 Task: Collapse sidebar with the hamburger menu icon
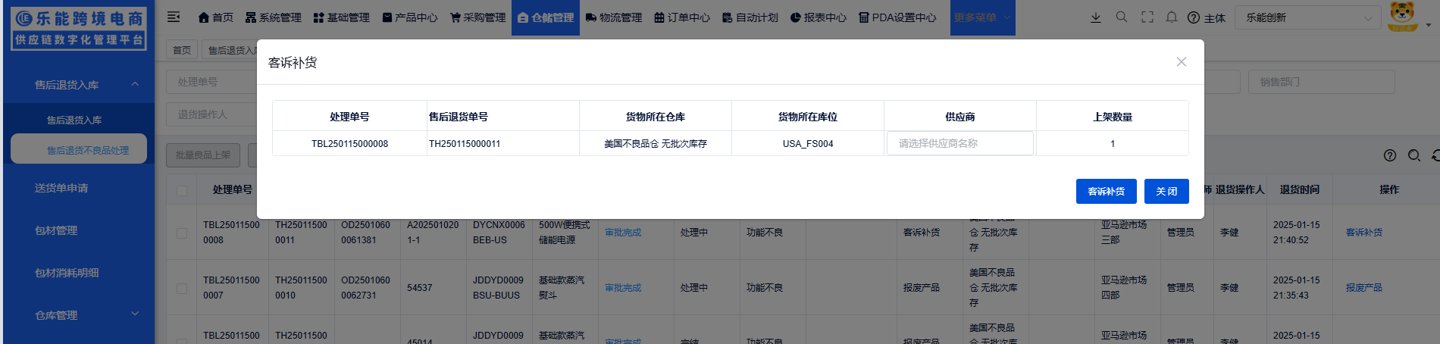click(174, 17)
